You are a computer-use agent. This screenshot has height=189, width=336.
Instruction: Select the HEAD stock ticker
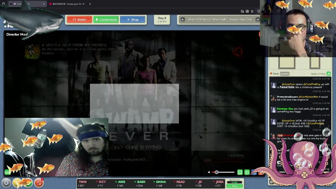(x=179, y=183)
